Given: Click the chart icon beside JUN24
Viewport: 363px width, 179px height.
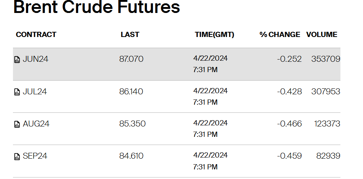Looking at the screenshot, I should tap(17, 60).
